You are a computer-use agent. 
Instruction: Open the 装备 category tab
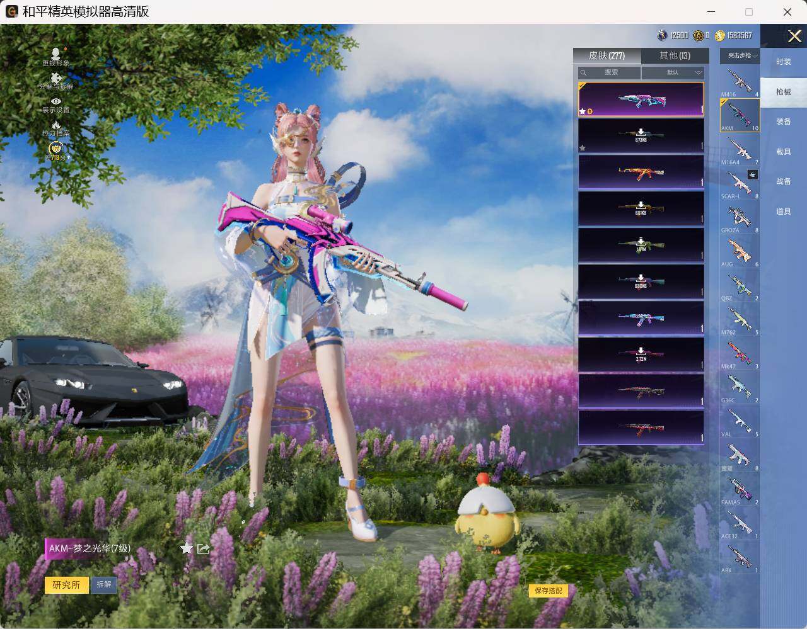click(784, 122)
